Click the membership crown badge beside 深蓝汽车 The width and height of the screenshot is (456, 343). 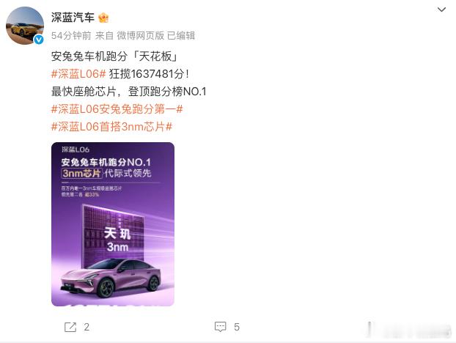103,18
